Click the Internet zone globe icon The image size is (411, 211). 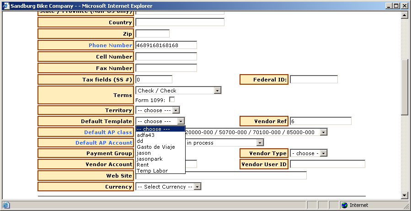pos(344,205)
